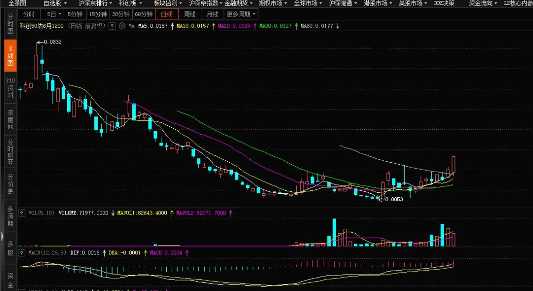The height and width of the screenshot is (291, 533).
Task: Expand the 沪深京排行 menu
Action: tap(95, 3)
